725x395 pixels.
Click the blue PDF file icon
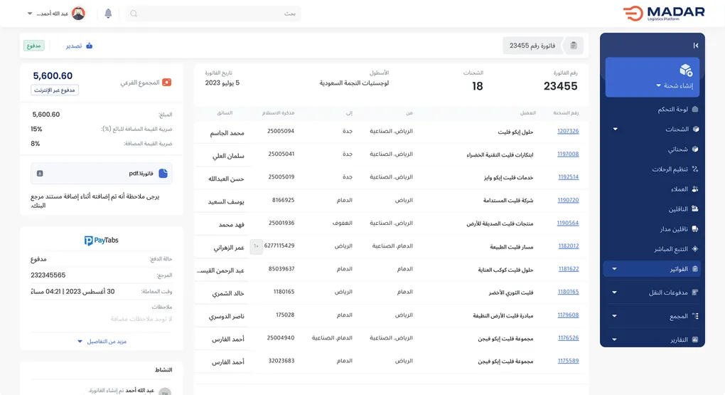[163, 173]
